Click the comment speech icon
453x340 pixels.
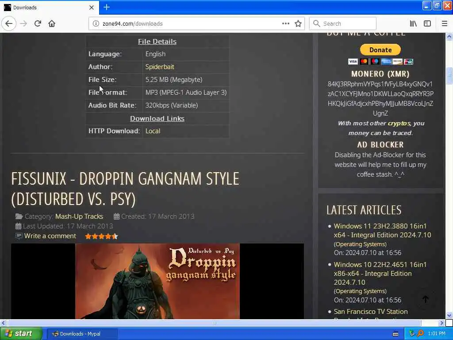tap(19, 236)
